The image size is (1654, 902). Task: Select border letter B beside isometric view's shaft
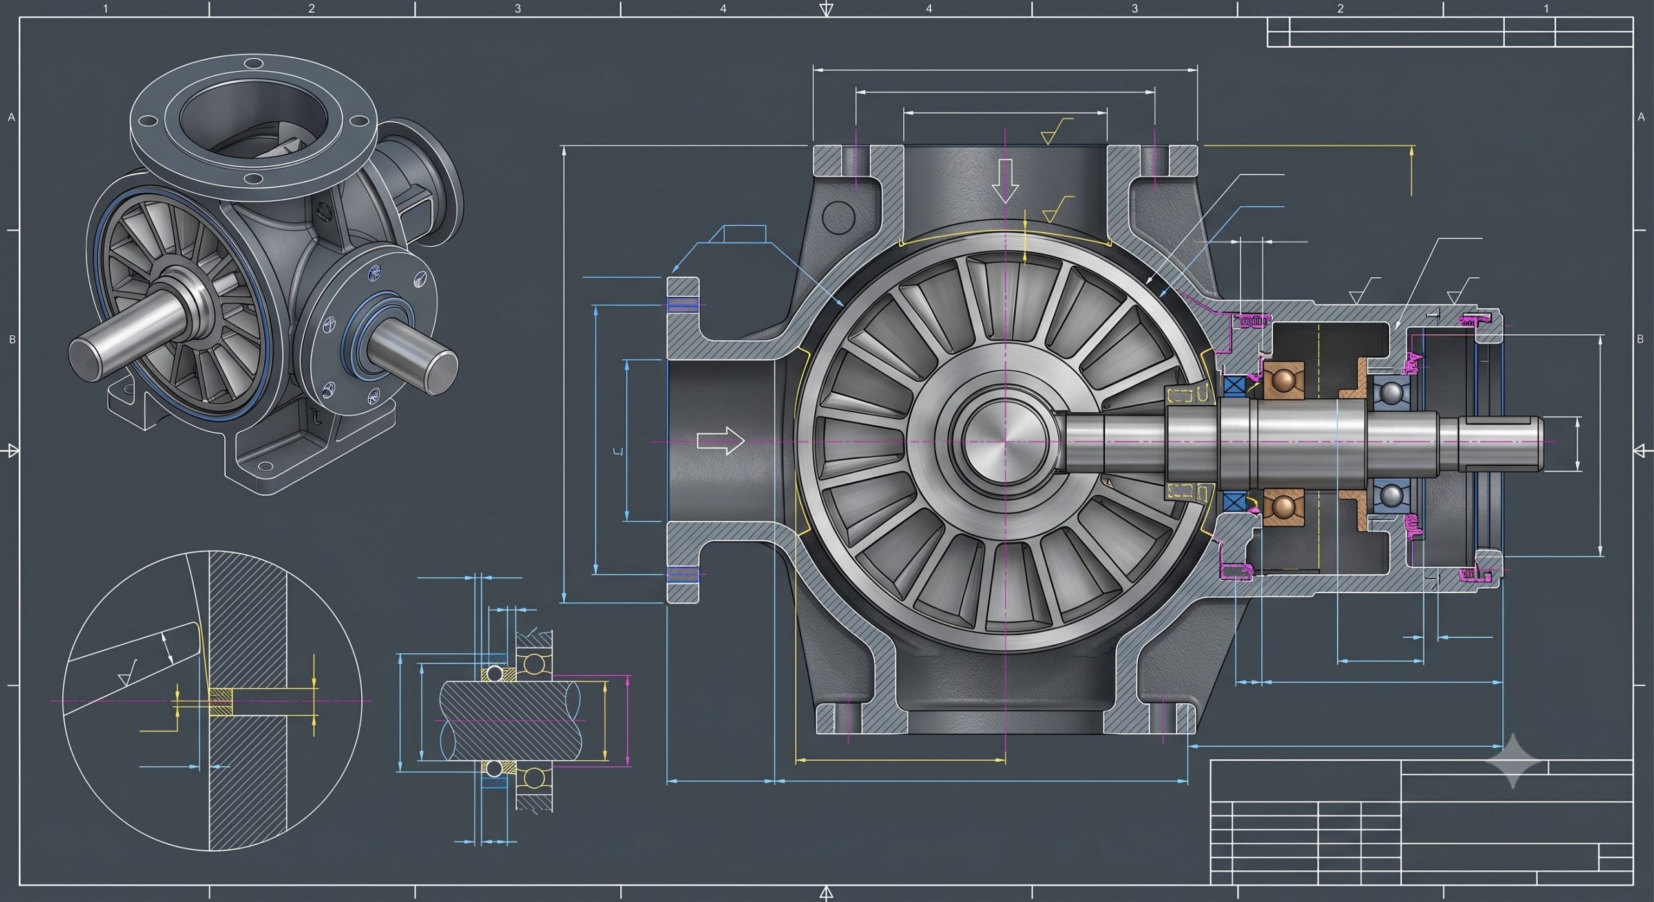12,339
